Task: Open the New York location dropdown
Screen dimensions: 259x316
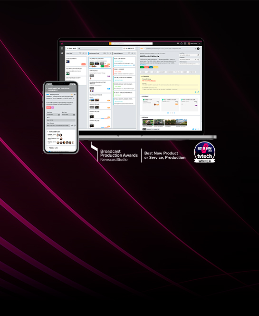Action: 72,48
